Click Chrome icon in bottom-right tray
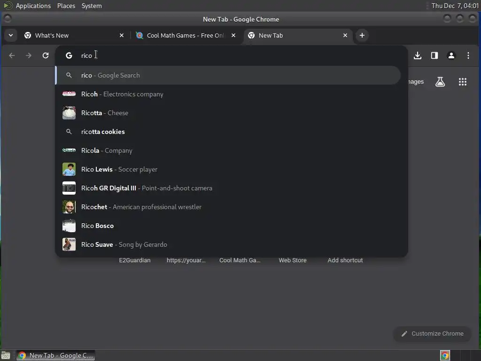Image resolution: width=481 pixels, height=361 pixels. 445,355
